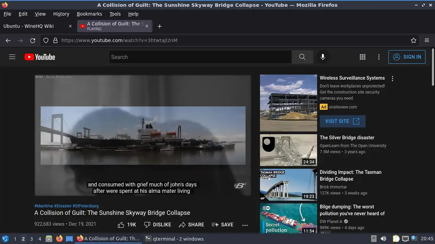Screen dimensions: 435x244
Task: Click SAVE to playlist button
Action: click(222, 225)
